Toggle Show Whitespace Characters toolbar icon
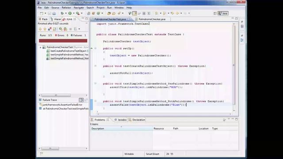The height and width of the screenshot is (159, 283). 149,13
